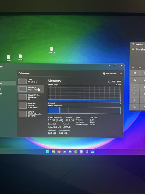
Task: Click the Cached 3.9 GB value
Action: (67, 127)
